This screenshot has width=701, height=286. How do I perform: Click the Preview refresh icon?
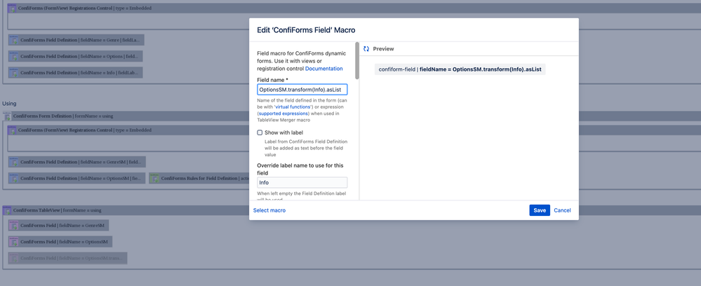click(x=366, y=48)
